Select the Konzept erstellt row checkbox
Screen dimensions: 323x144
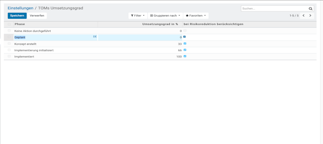[9, 44]
